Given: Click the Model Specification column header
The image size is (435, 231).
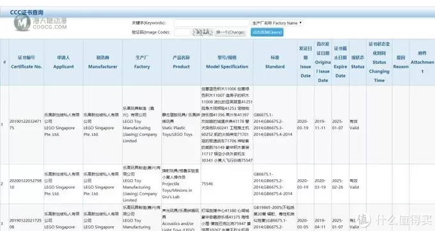Looking at the screenshot, I should 227,62.
